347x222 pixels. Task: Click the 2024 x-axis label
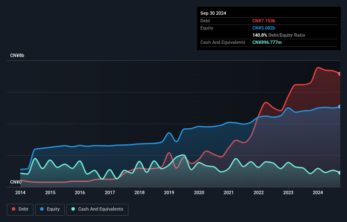(318, 192)
